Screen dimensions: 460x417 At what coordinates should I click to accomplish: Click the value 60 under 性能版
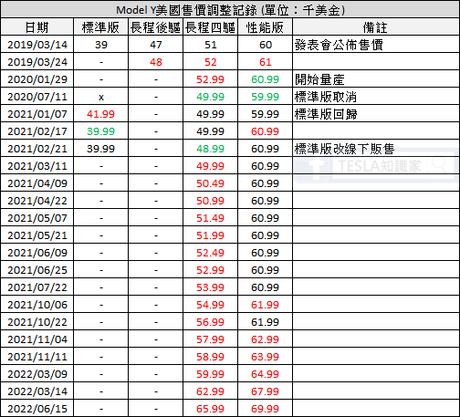(266, 45)
